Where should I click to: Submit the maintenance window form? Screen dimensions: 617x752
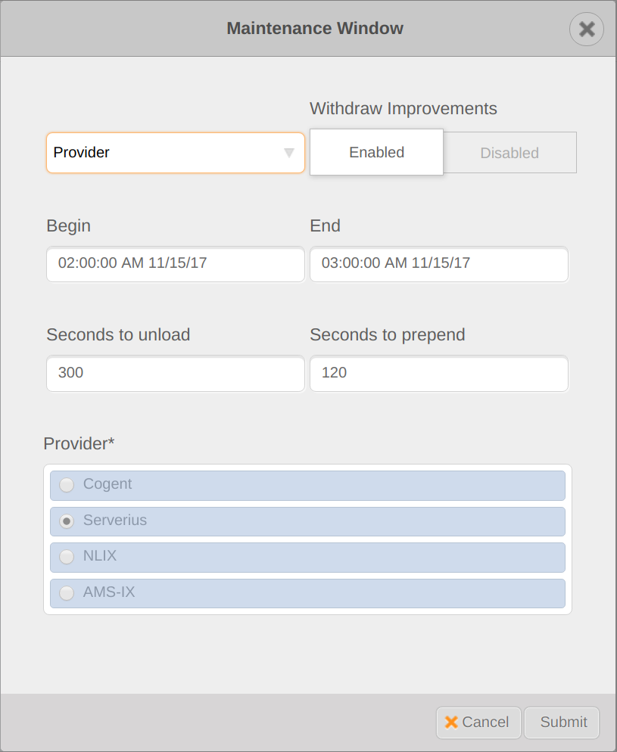(562, 722)
